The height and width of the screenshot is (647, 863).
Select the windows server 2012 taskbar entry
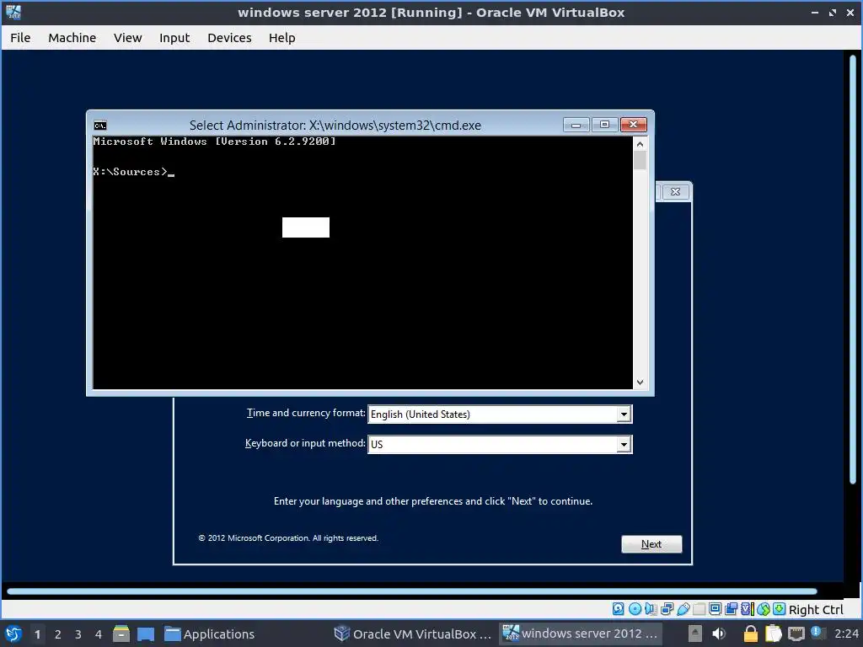[x=580, y=634]
